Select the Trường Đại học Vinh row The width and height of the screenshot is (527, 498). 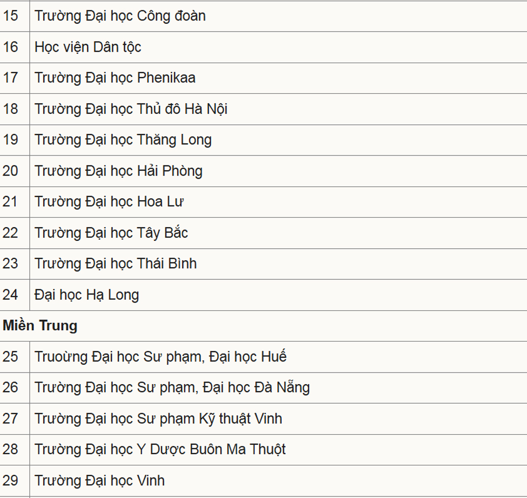click(100, 481)
